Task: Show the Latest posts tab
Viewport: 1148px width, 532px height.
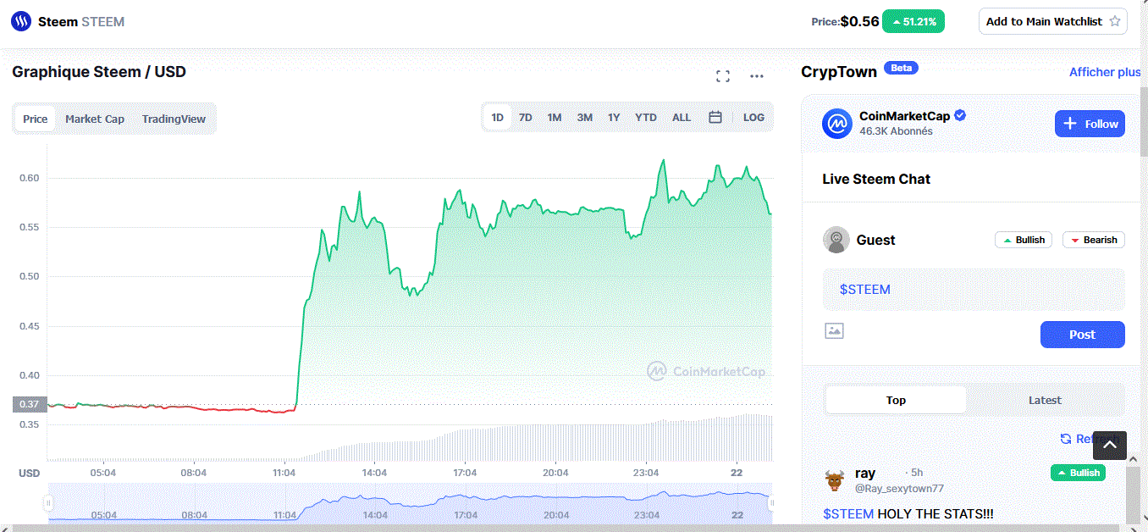Action: (1045, 400)
